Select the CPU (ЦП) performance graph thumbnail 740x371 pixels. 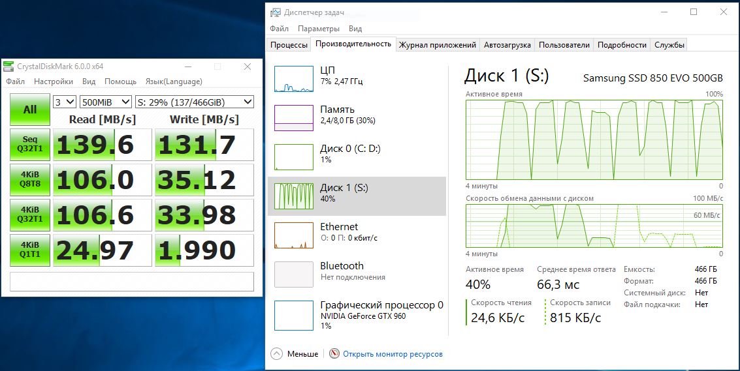pos(294,78)
